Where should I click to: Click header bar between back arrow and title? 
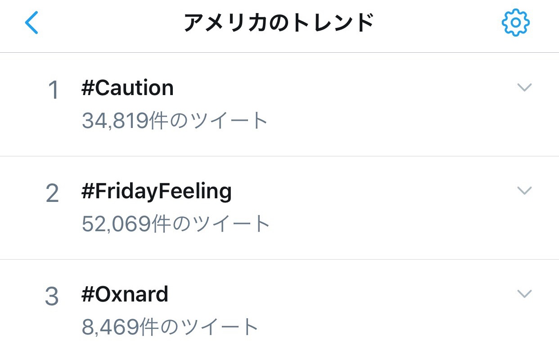click(x=108, y=23)
